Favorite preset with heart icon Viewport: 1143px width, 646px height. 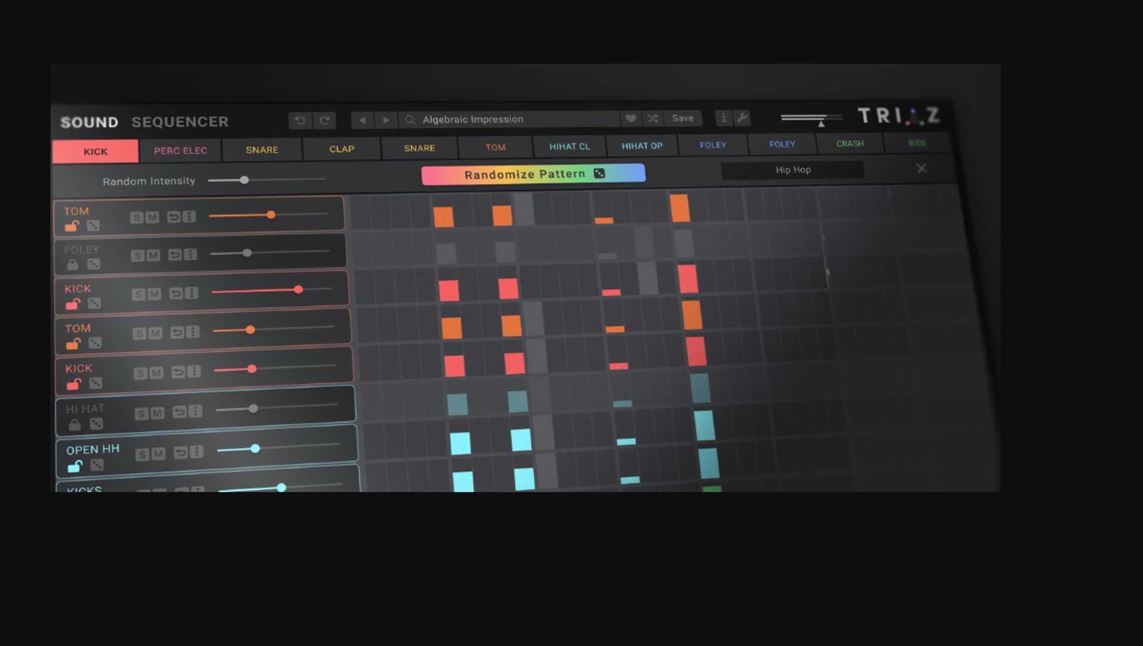point(630,118)
